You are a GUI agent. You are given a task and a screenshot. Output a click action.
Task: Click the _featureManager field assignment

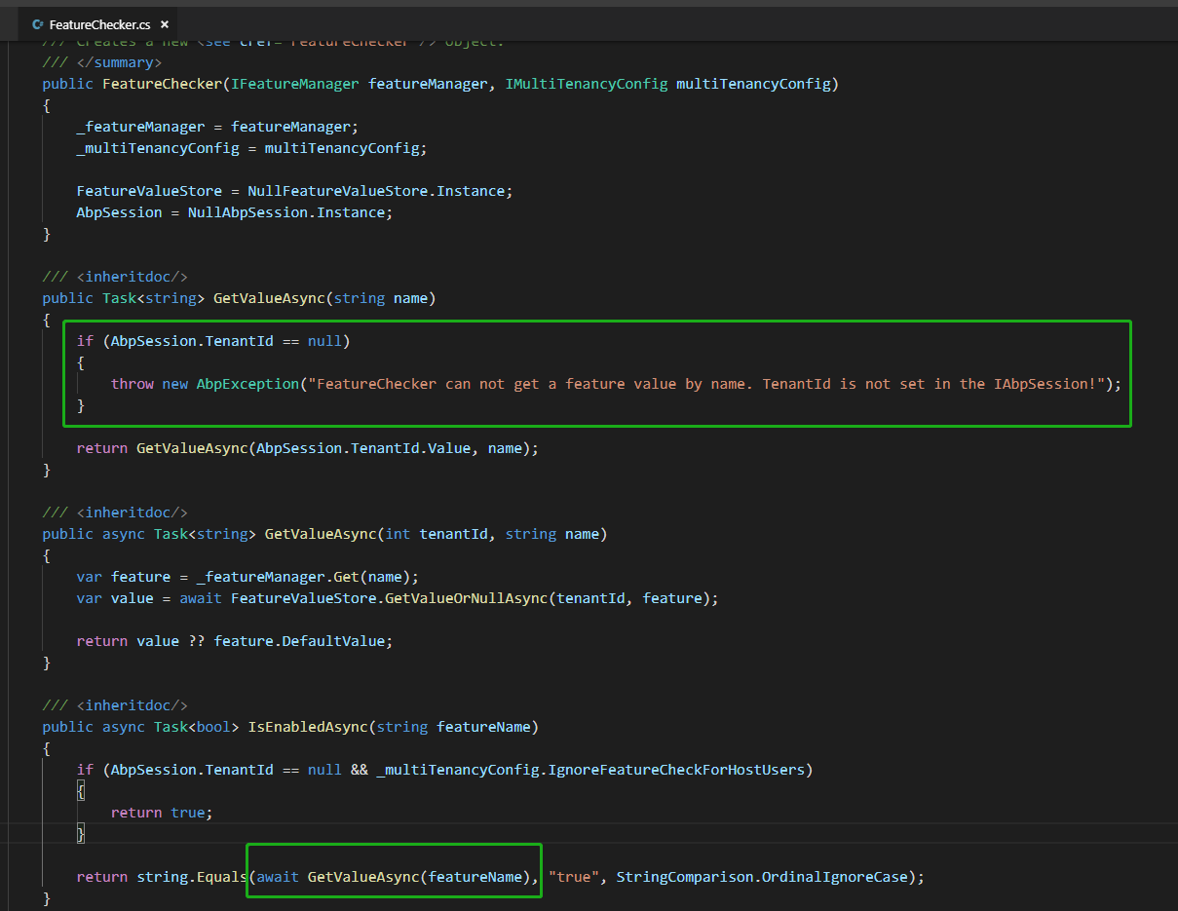[140, 126]
